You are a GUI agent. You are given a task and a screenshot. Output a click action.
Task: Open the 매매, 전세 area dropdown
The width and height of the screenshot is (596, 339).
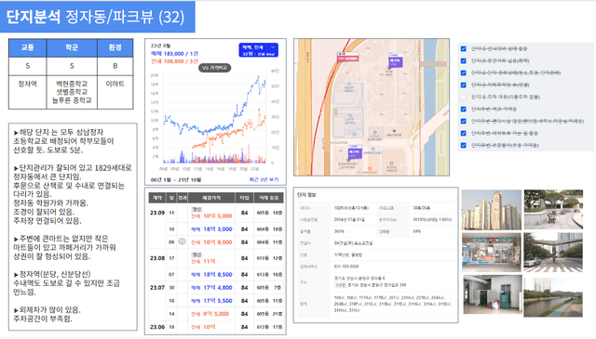[259, 49]
